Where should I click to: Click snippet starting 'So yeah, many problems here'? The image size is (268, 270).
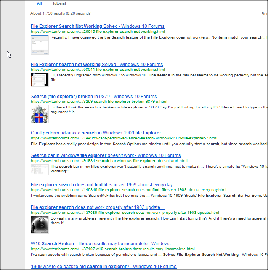159,221
